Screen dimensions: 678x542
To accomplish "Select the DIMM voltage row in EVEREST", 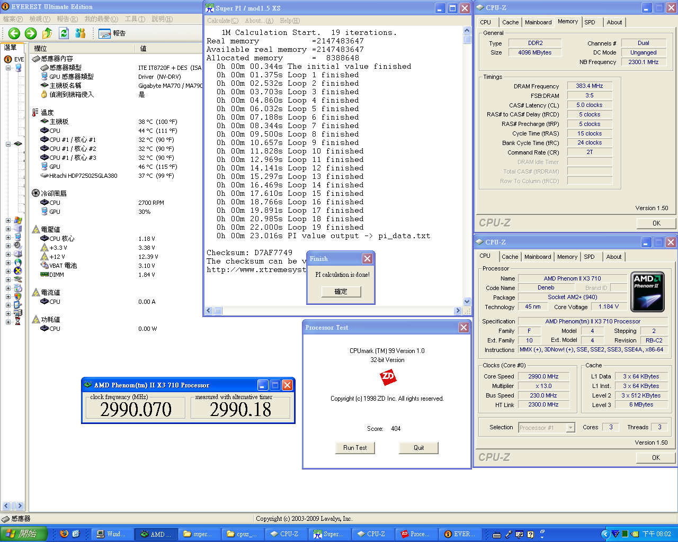I will click(x=117, y=275).
